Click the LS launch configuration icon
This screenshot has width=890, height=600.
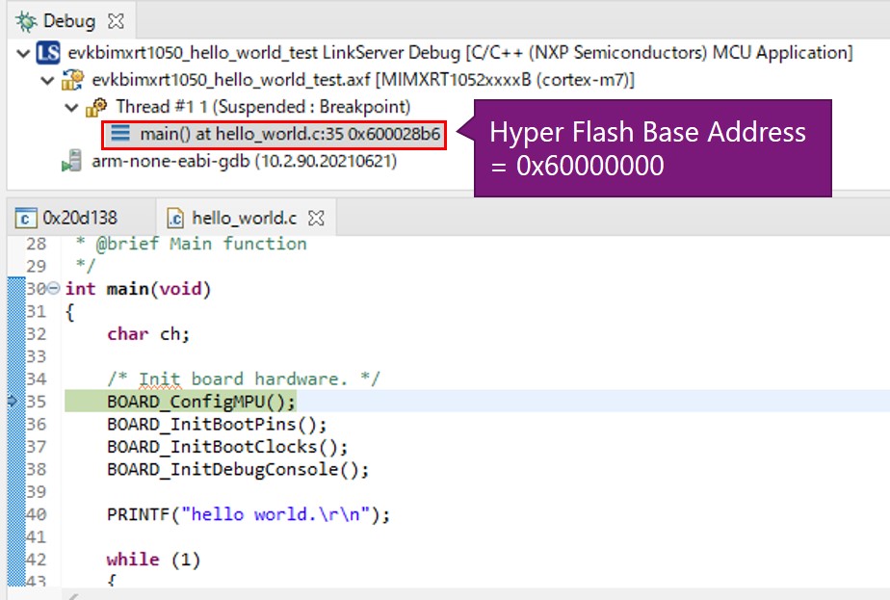(48, 53)
